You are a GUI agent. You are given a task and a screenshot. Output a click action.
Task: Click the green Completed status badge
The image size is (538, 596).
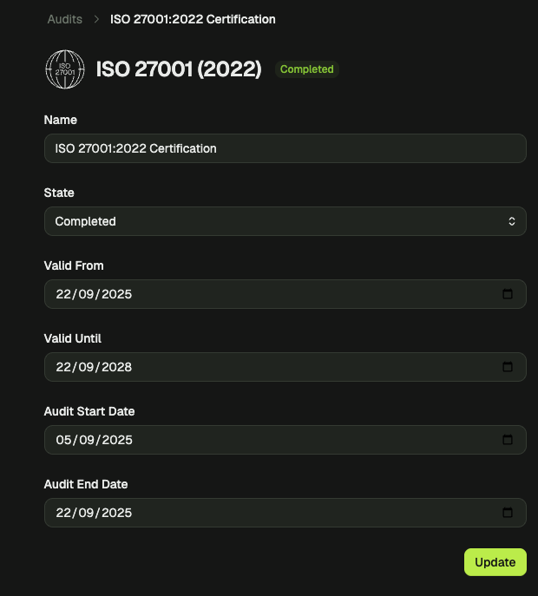click(307, 69)
